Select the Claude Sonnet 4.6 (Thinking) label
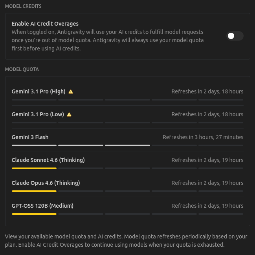 (48, 160)
